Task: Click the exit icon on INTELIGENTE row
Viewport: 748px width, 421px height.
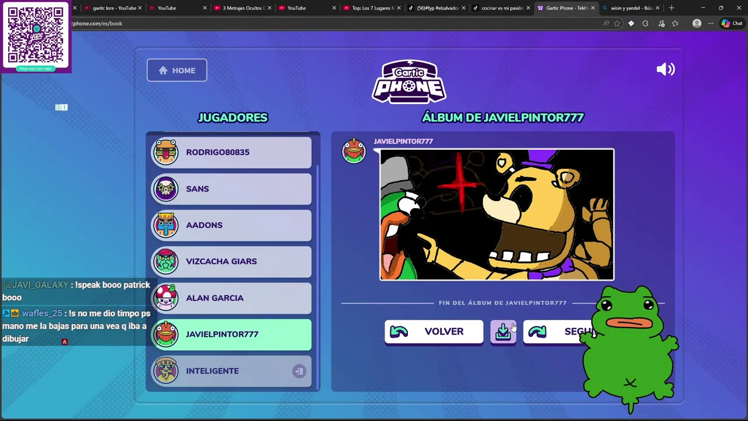Action: [299, 371]
